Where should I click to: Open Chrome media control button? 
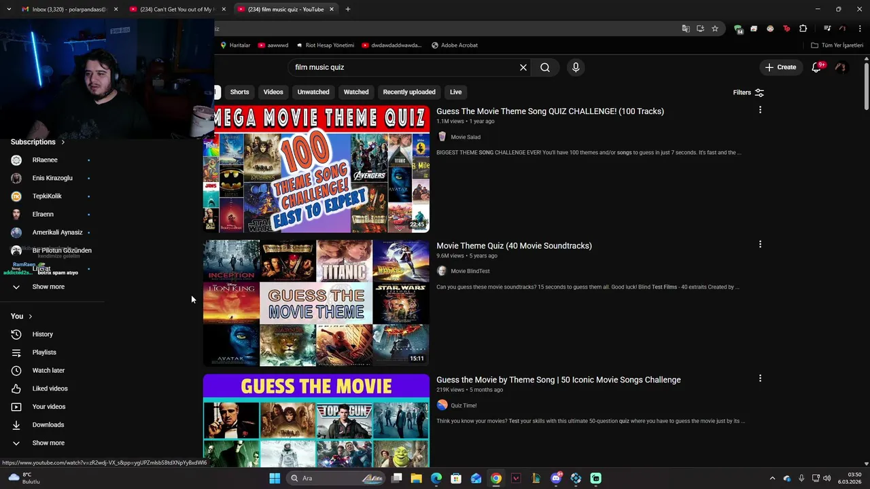(827, 29)
